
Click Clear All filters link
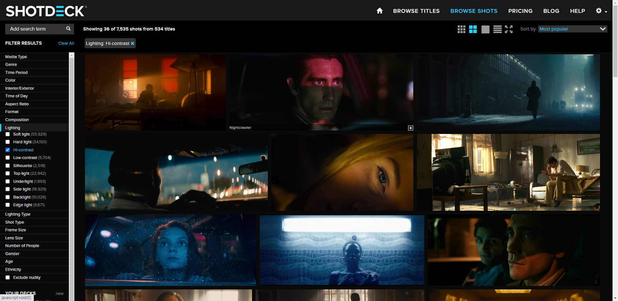pos(66,43)
